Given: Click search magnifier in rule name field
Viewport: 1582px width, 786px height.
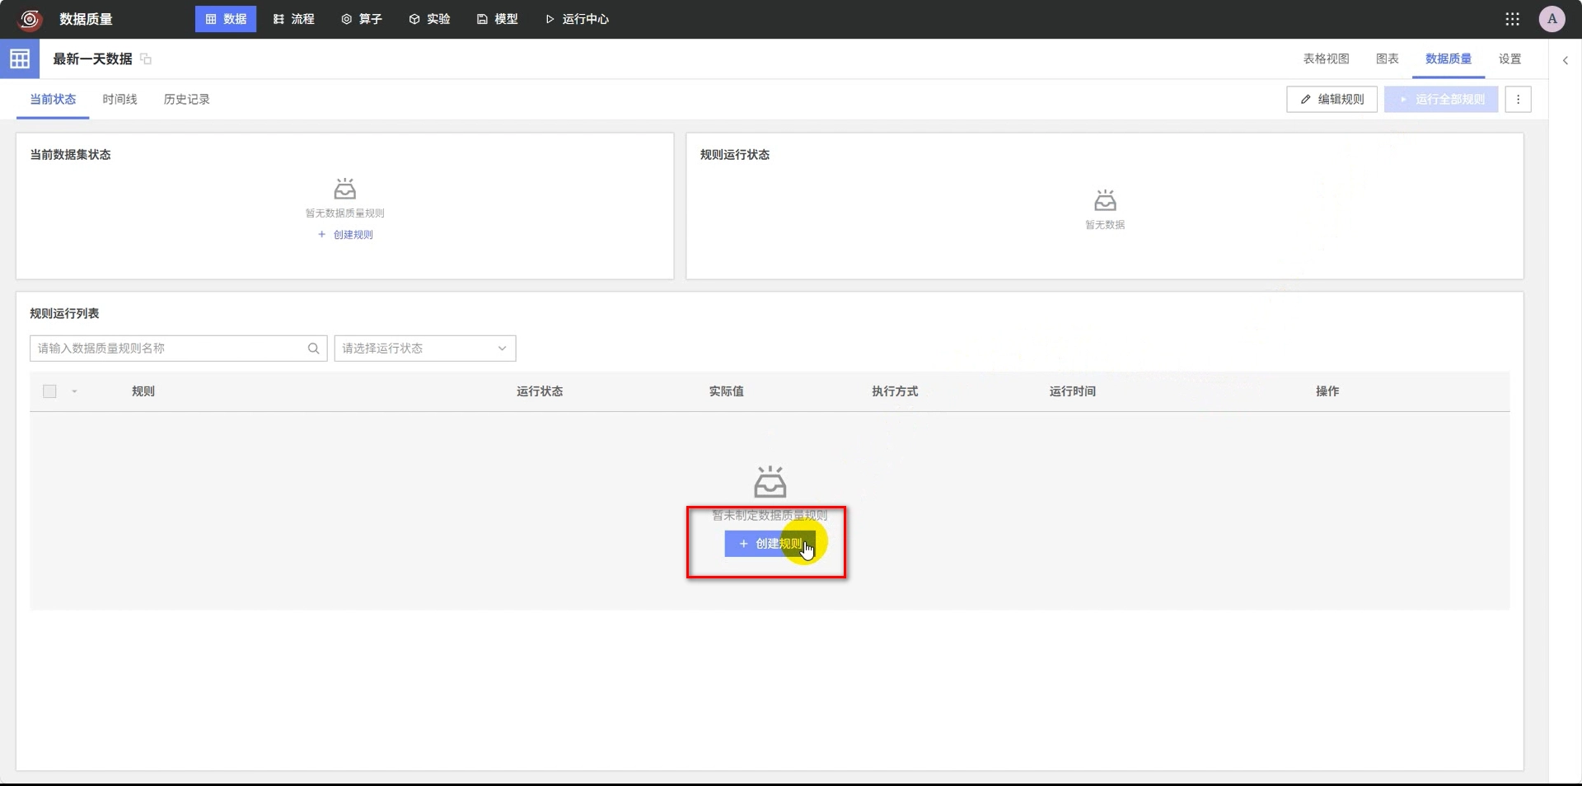Looking at the screenshot, I should [313, 349].
